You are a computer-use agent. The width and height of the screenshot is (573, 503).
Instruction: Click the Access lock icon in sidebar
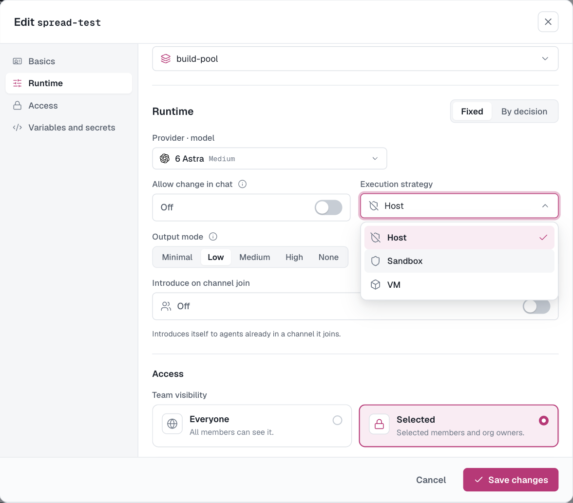(17, 106)
